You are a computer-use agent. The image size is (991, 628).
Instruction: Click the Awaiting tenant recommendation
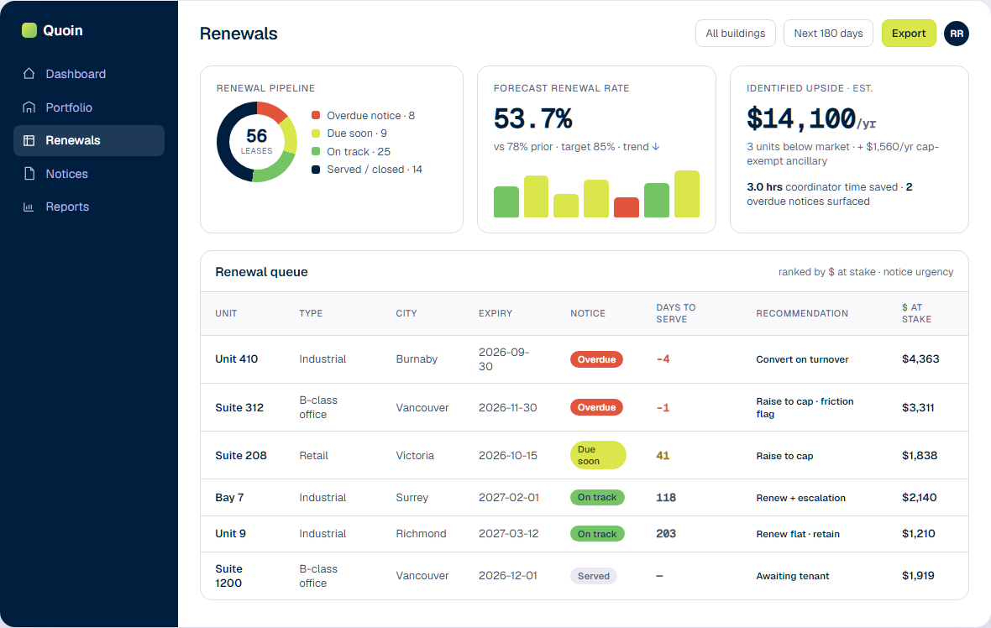793,576
